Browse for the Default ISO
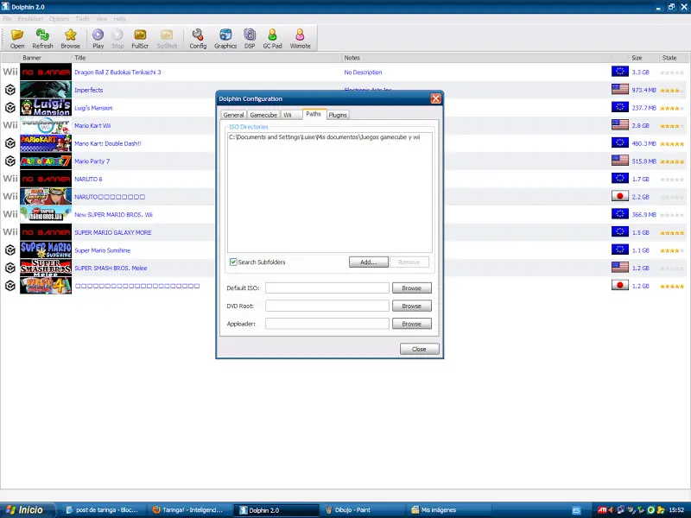Image resolution: width=691 pixels, height=518 pixels. [x=412, y=288]
